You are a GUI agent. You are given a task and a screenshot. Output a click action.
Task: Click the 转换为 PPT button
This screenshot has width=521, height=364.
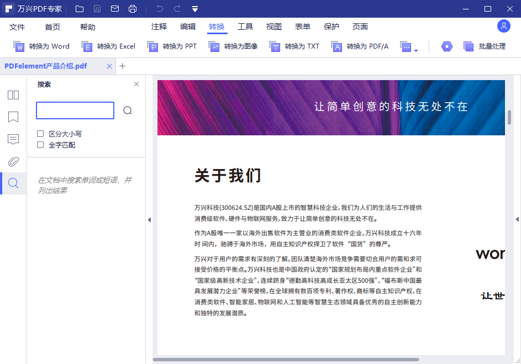[x=171, y=46]
